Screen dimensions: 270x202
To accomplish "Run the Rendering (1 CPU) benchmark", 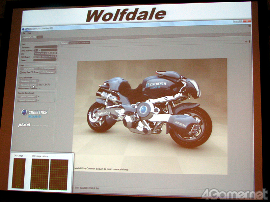I will (x=28, y=81).
